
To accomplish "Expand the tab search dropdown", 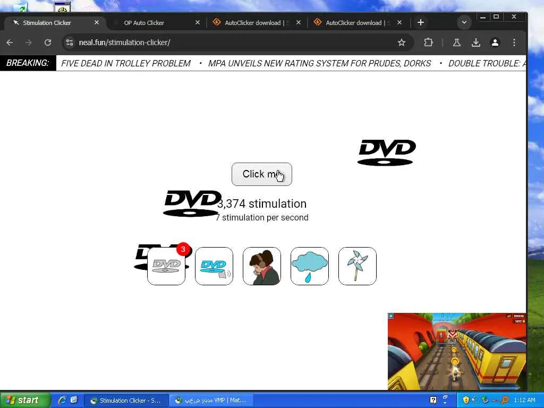I will (464, 22).
